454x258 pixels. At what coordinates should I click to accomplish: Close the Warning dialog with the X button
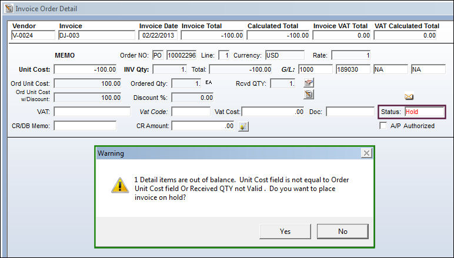(x=366, y=153)
